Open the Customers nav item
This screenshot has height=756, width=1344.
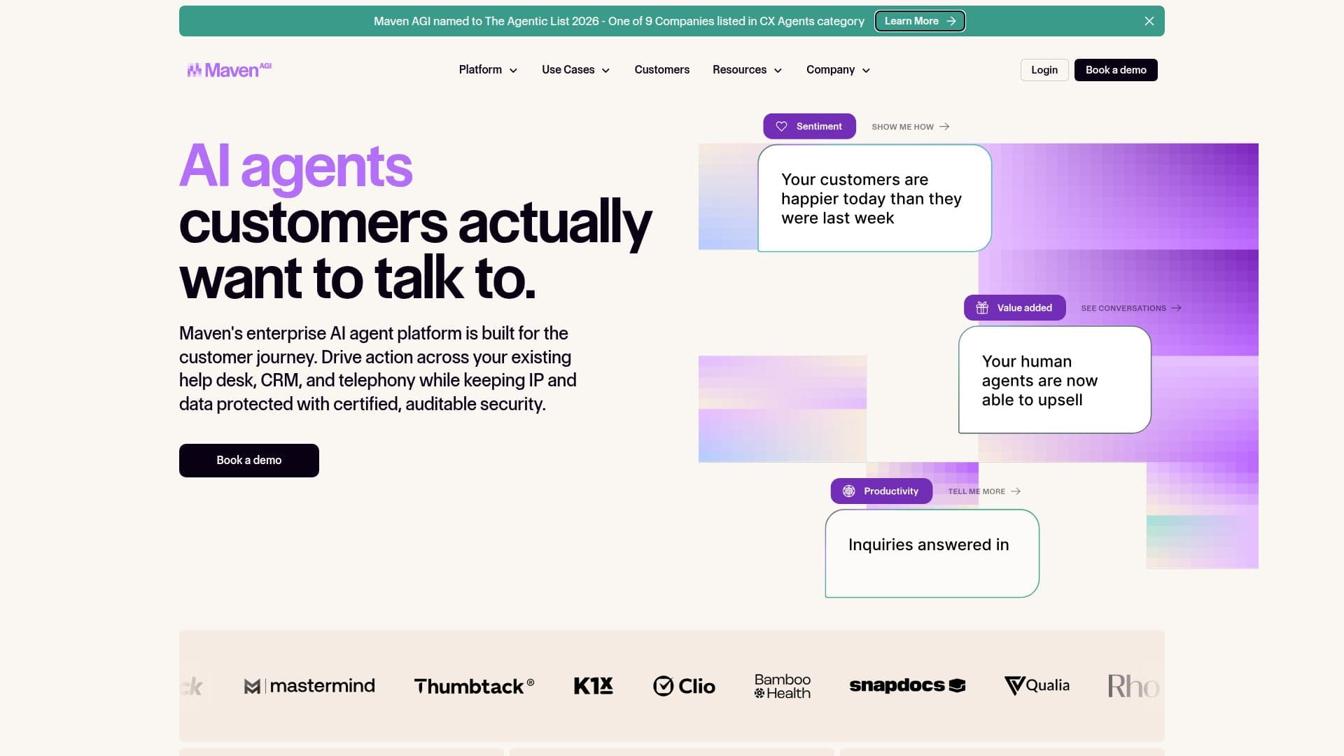pyautogui.click(x=661, y=70)
